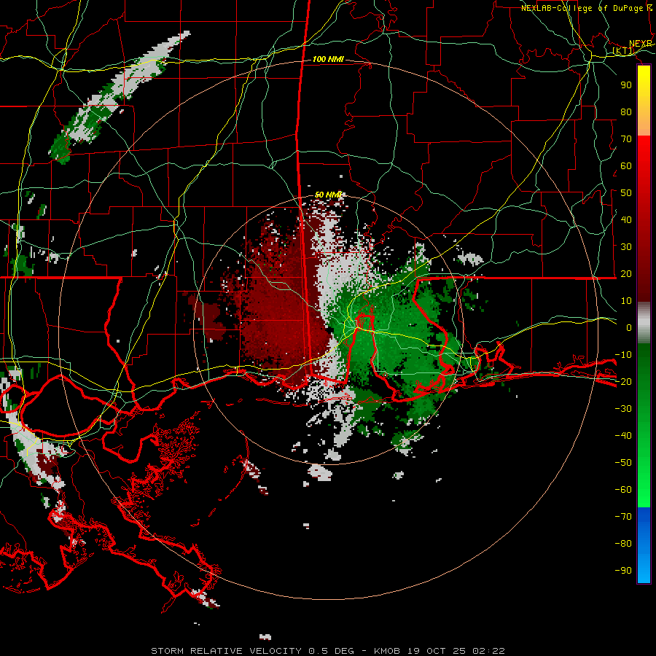Viewport: 656px width, 656px height.
Task: Click the -50 value on the velocity scale
Action: click(623, 463)
